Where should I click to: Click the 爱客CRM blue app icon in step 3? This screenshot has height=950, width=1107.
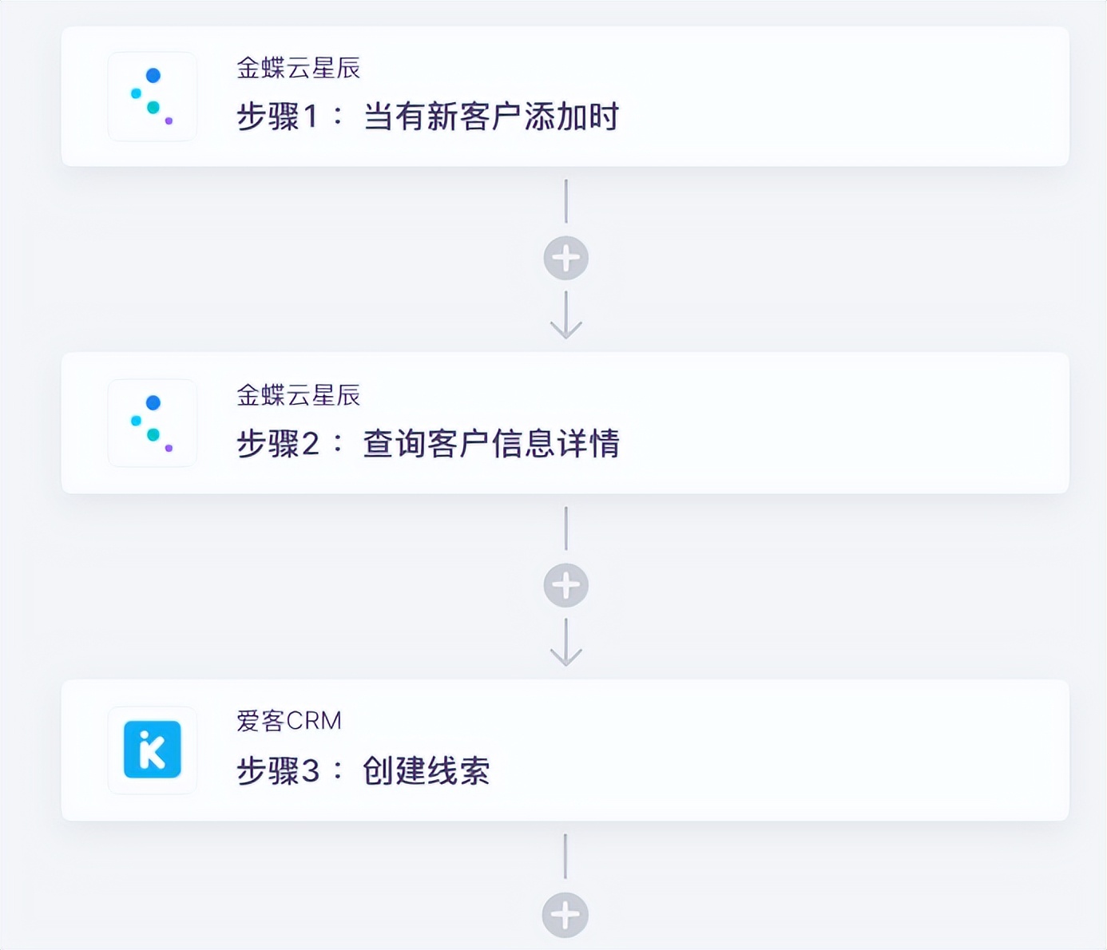152,750
